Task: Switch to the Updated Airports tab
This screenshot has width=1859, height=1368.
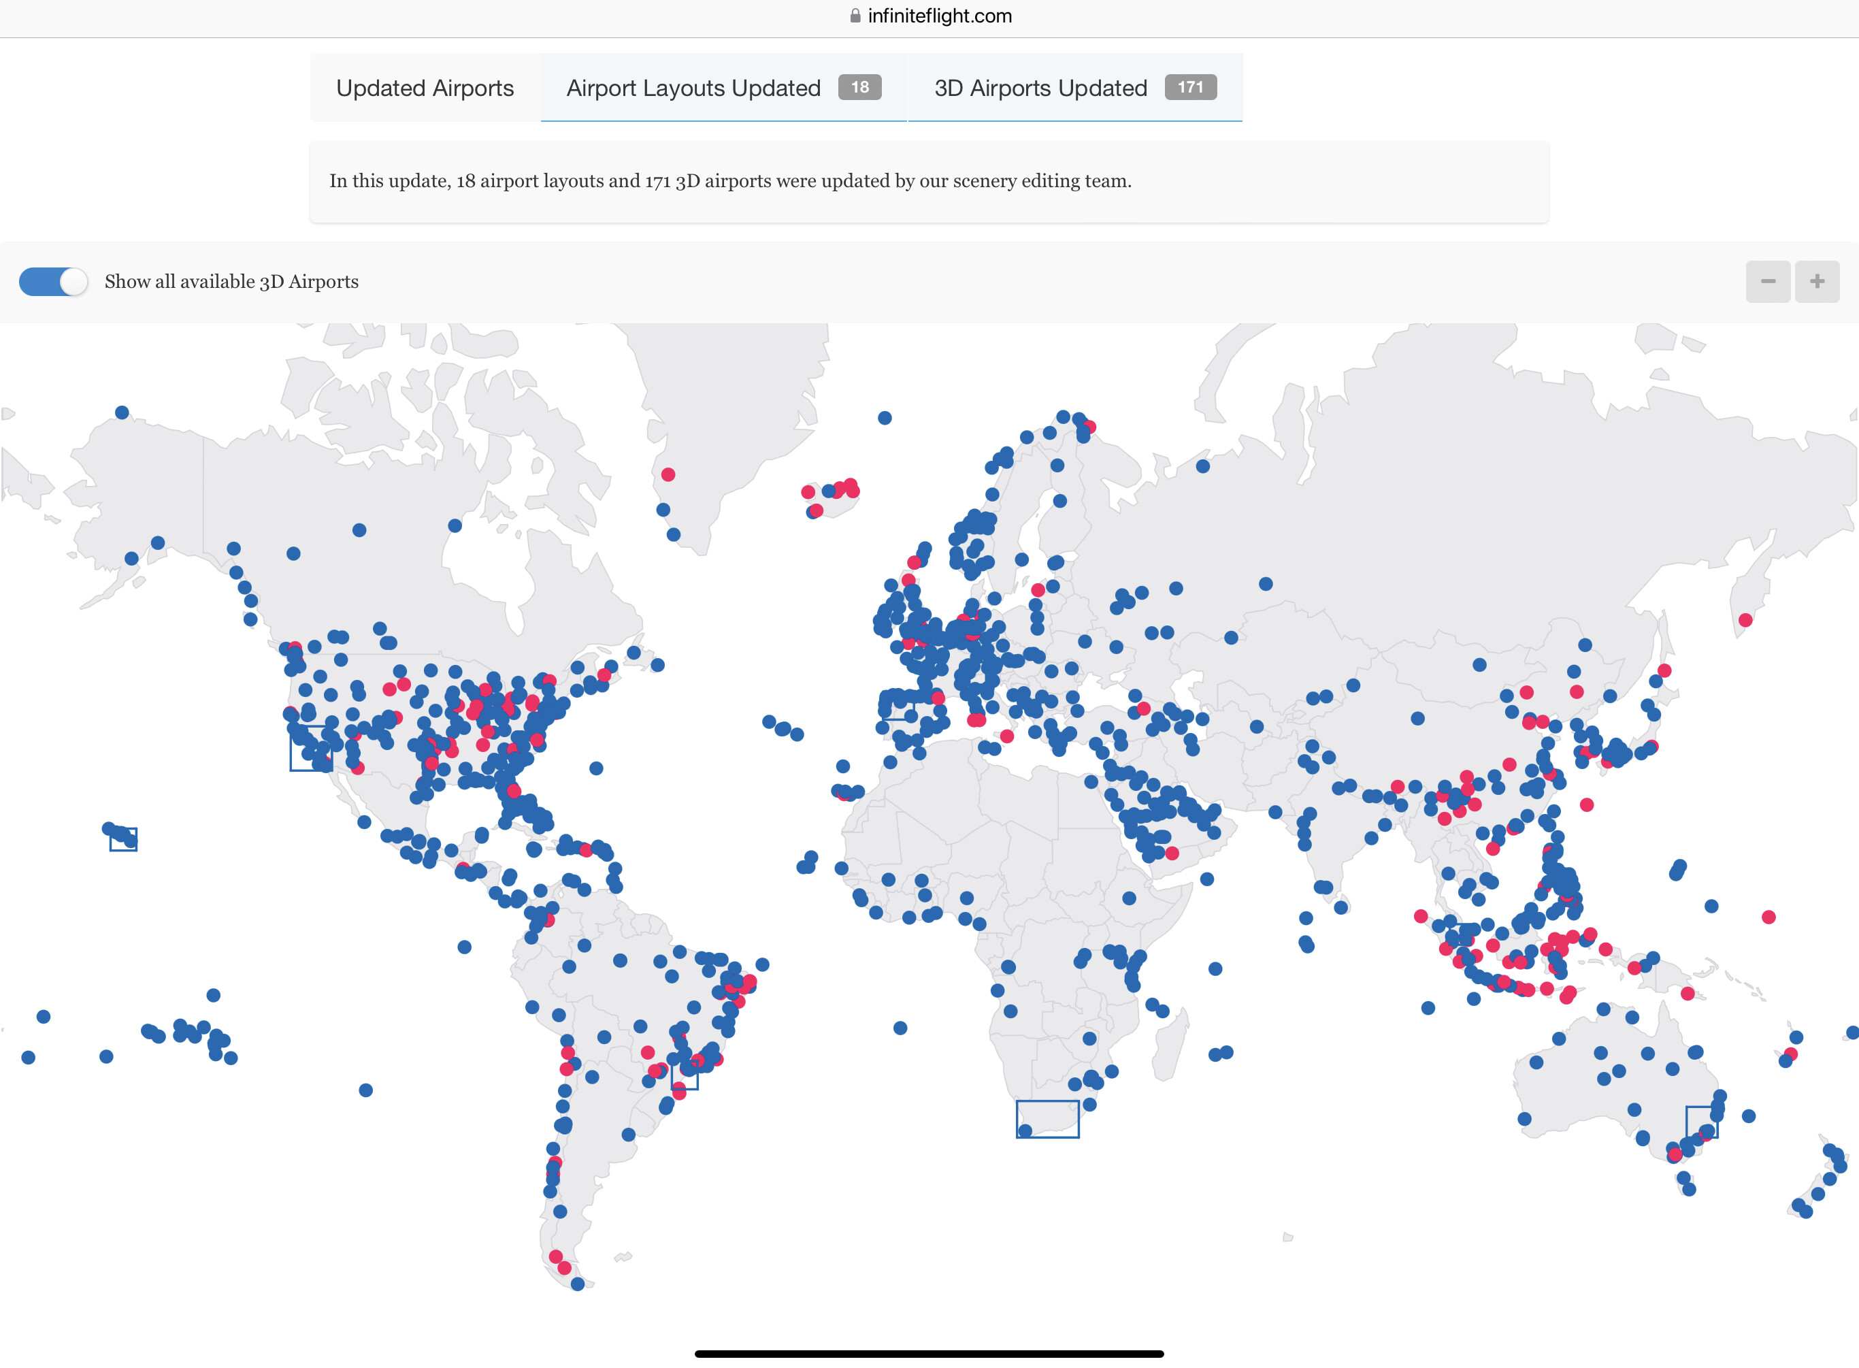Action: 425,88
